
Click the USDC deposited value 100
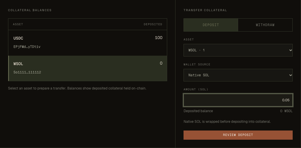tap(159, 38)
